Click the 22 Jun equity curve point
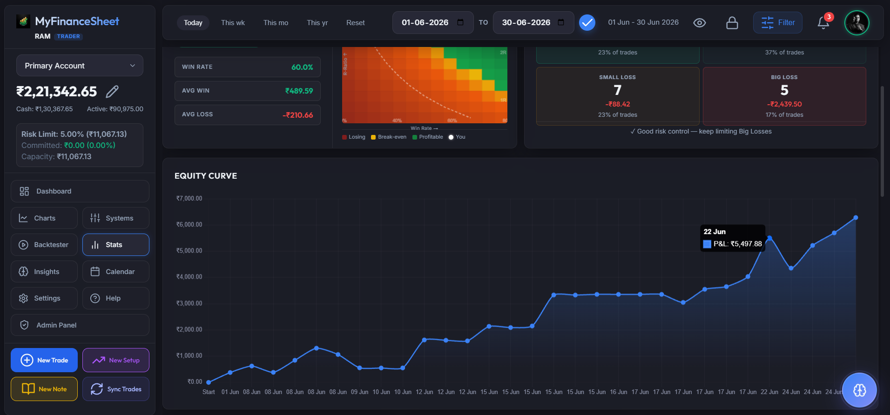The height and width of the screenshot is (415, 890). [x=769, y=238]
